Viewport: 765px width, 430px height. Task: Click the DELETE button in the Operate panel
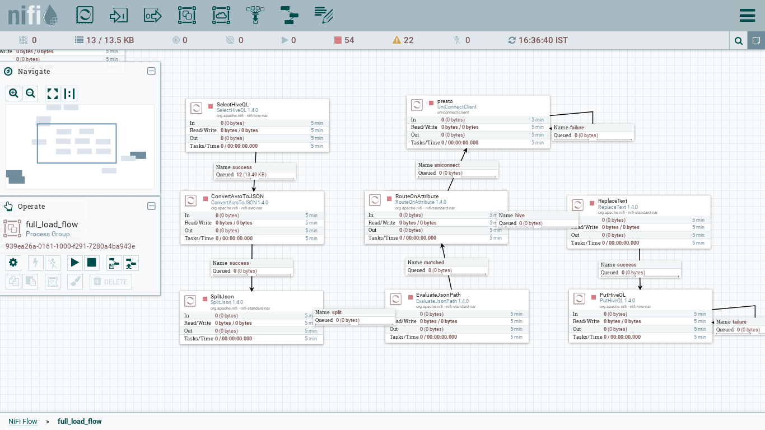pyautogui.click(x=110, y=282)
